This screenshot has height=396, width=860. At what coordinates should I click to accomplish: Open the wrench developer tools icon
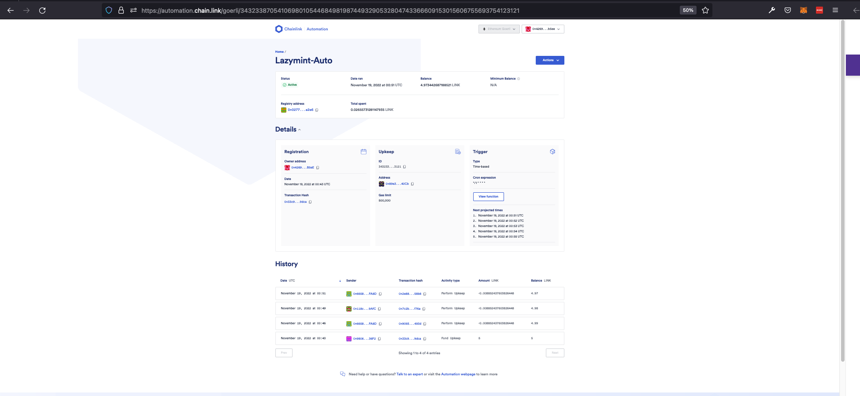click(x=772, y=10)
